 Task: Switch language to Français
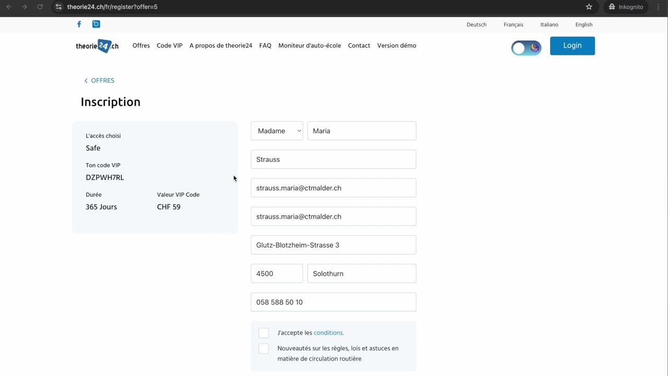click(x=514, y=25)
